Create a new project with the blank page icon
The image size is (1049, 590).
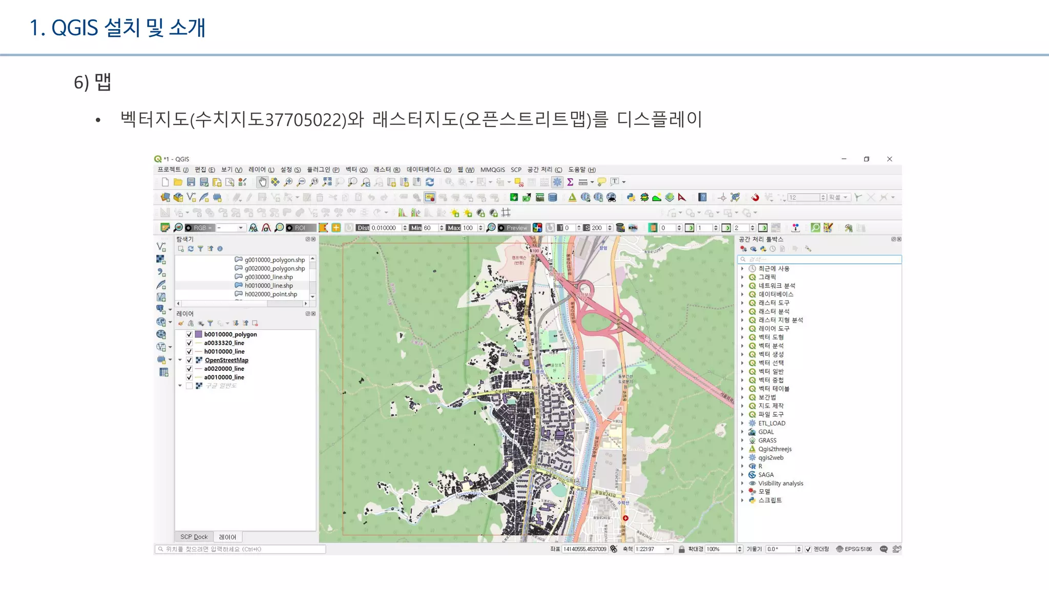pos(165,182)
